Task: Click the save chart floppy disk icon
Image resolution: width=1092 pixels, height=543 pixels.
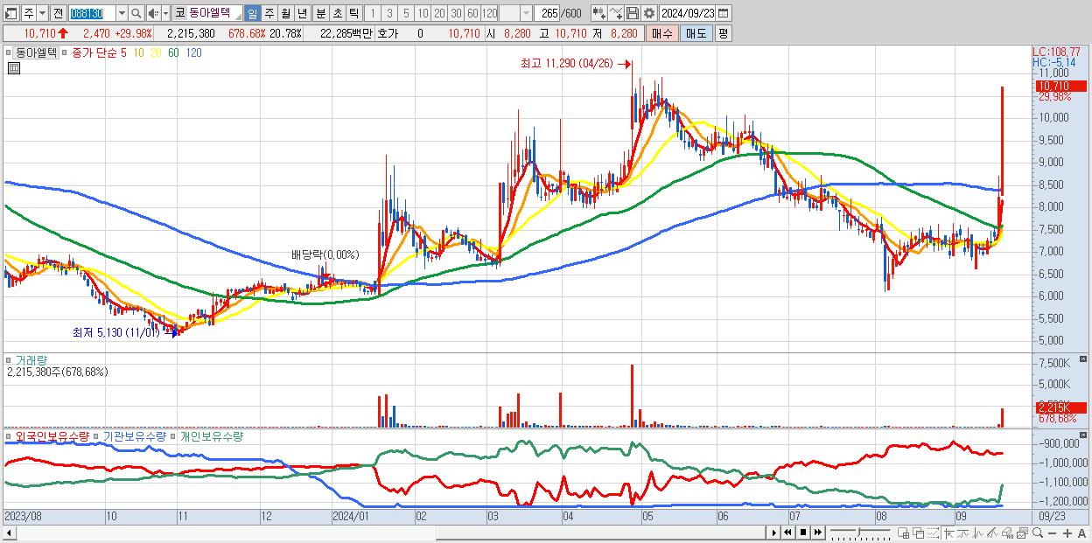Action: [x=632, y=13]
